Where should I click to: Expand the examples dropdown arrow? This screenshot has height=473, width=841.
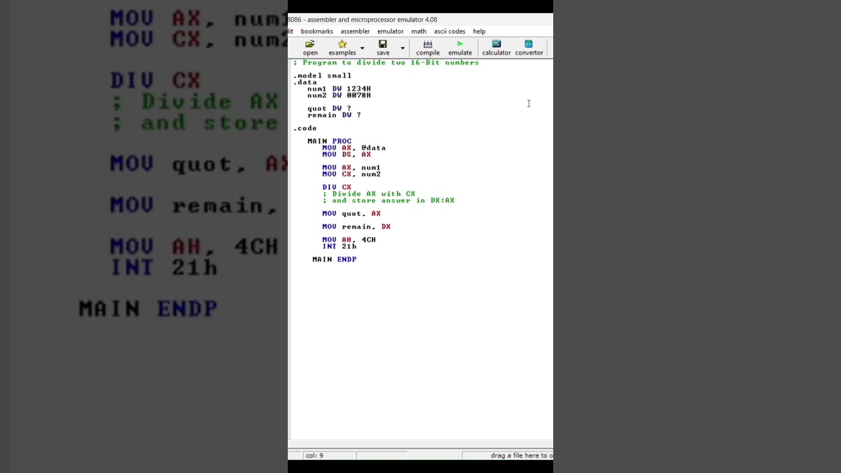(362, 48)
